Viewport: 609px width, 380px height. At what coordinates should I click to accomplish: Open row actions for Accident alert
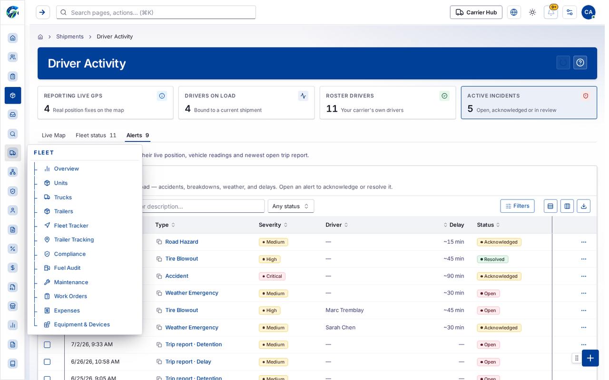tap(584, 276)
